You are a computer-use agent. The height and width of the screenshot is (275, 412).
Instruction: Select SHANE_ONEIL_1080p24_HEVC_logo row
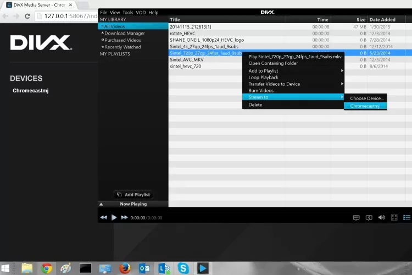(290, 40)
